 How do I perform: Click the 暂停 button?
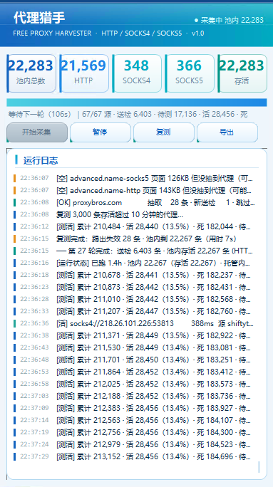pyautogui.click(x=101, y=132)
